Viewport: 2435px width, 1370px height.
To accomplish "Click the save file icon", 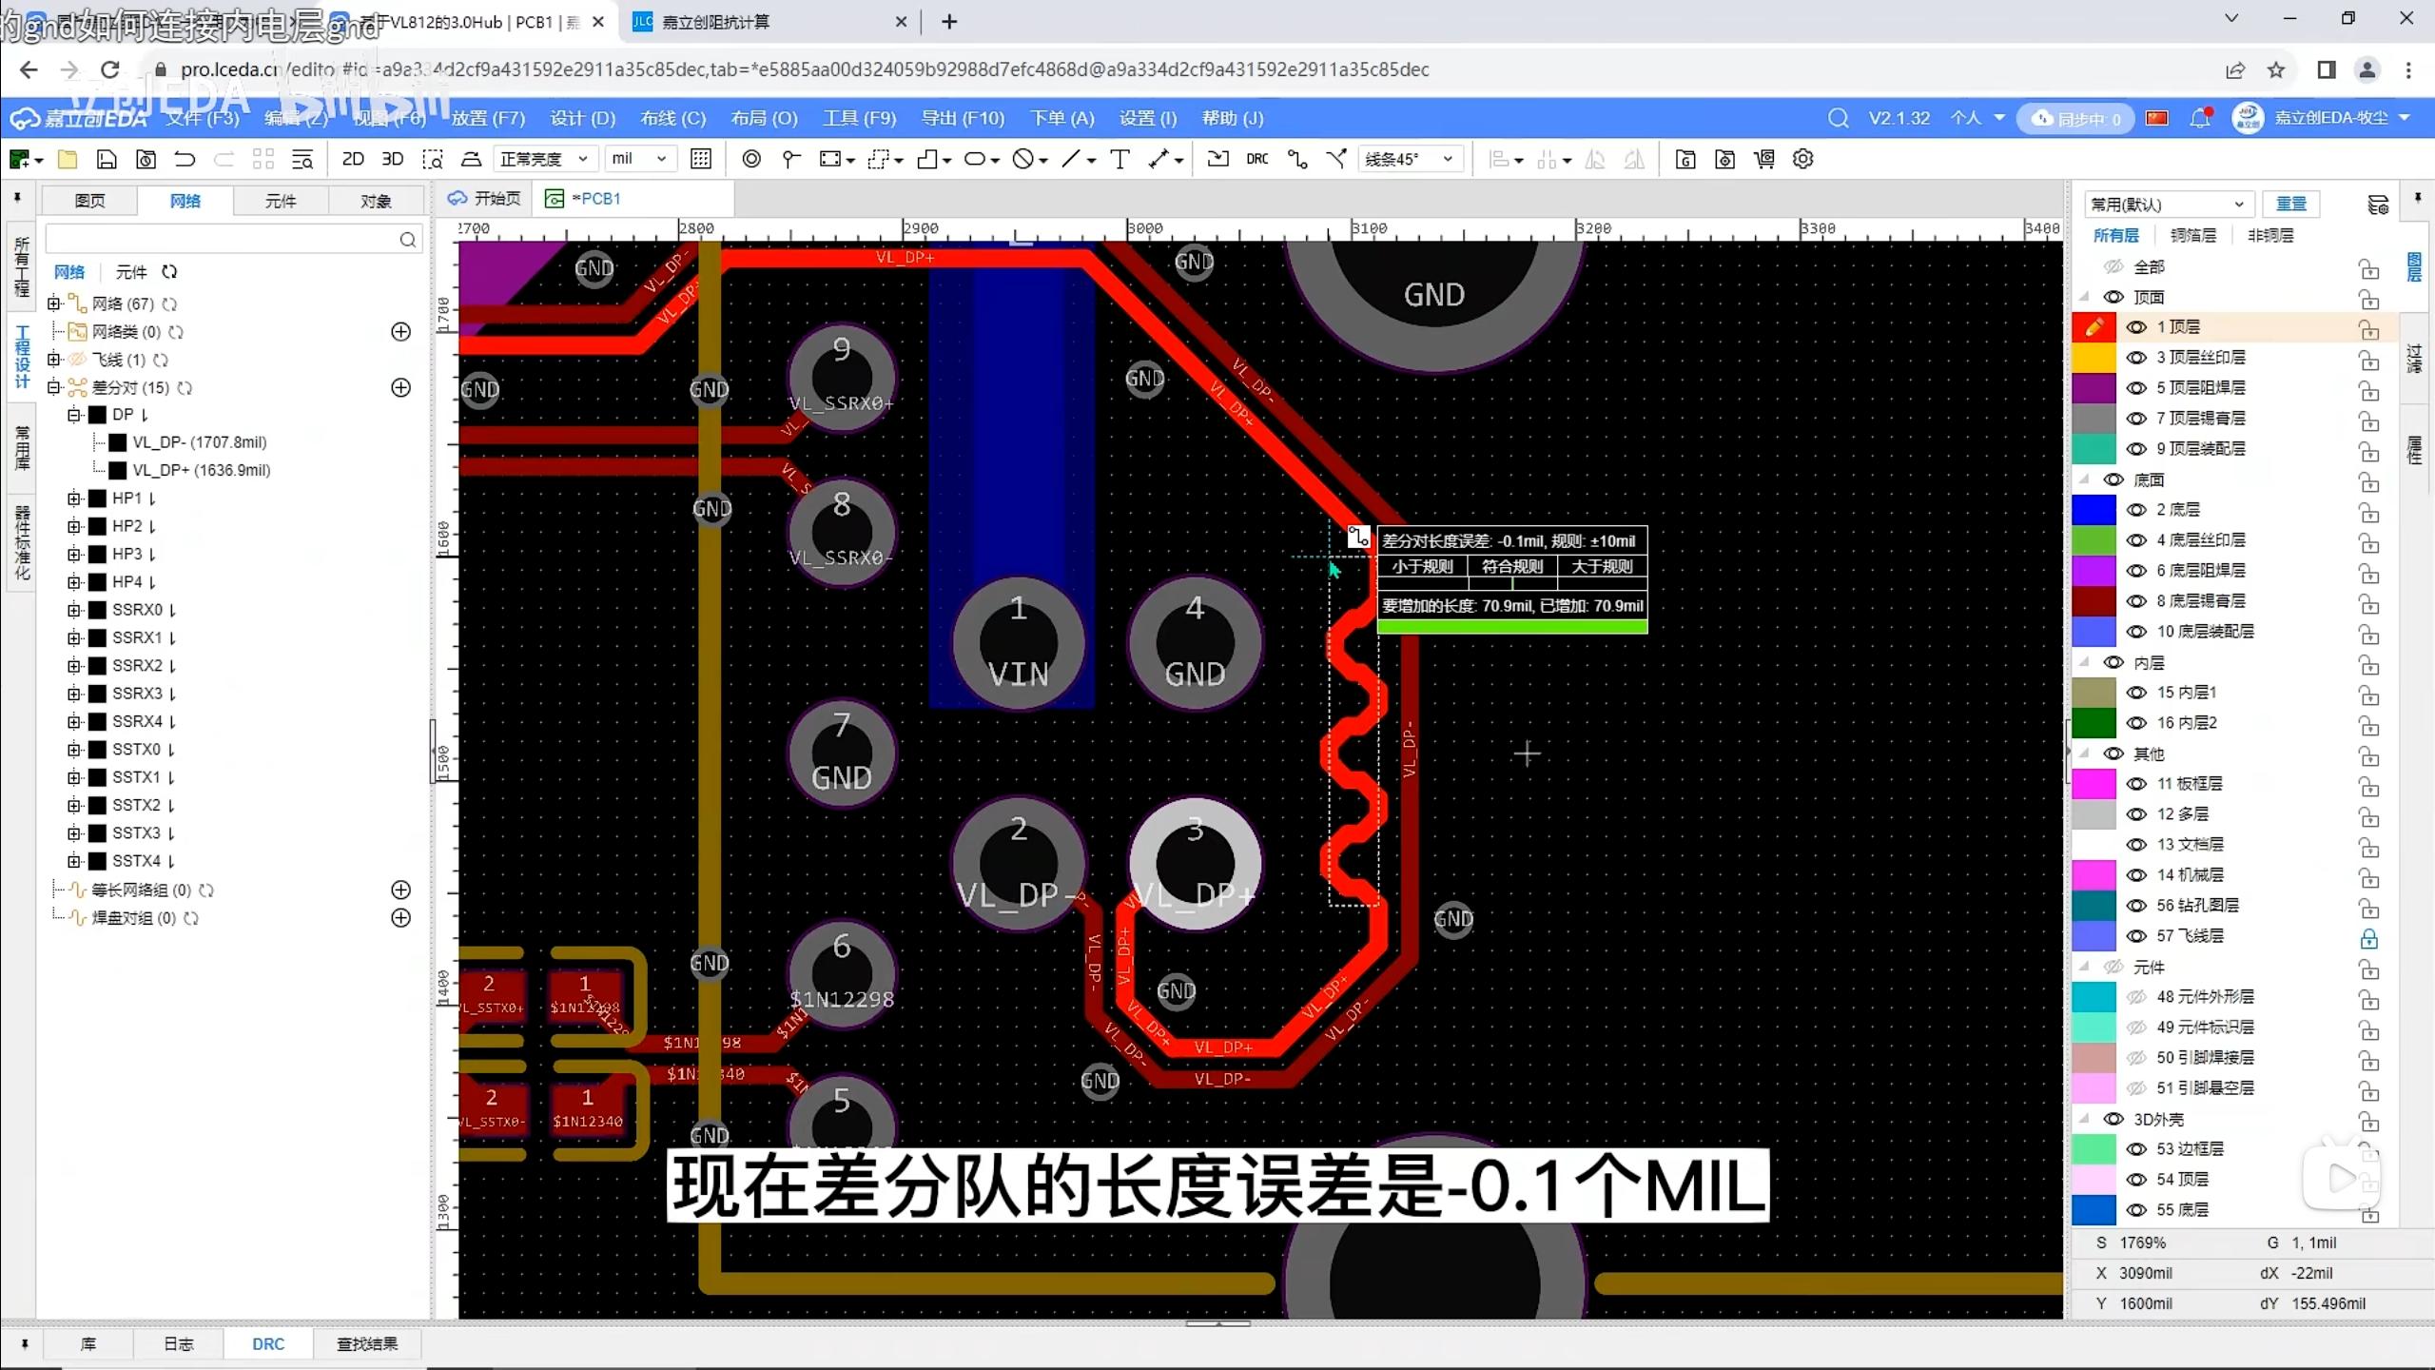I will pos(107,159).
